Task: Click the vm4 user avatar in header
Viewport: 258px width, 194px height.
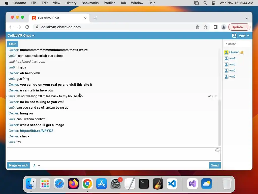Action: [x=234, y=35]
